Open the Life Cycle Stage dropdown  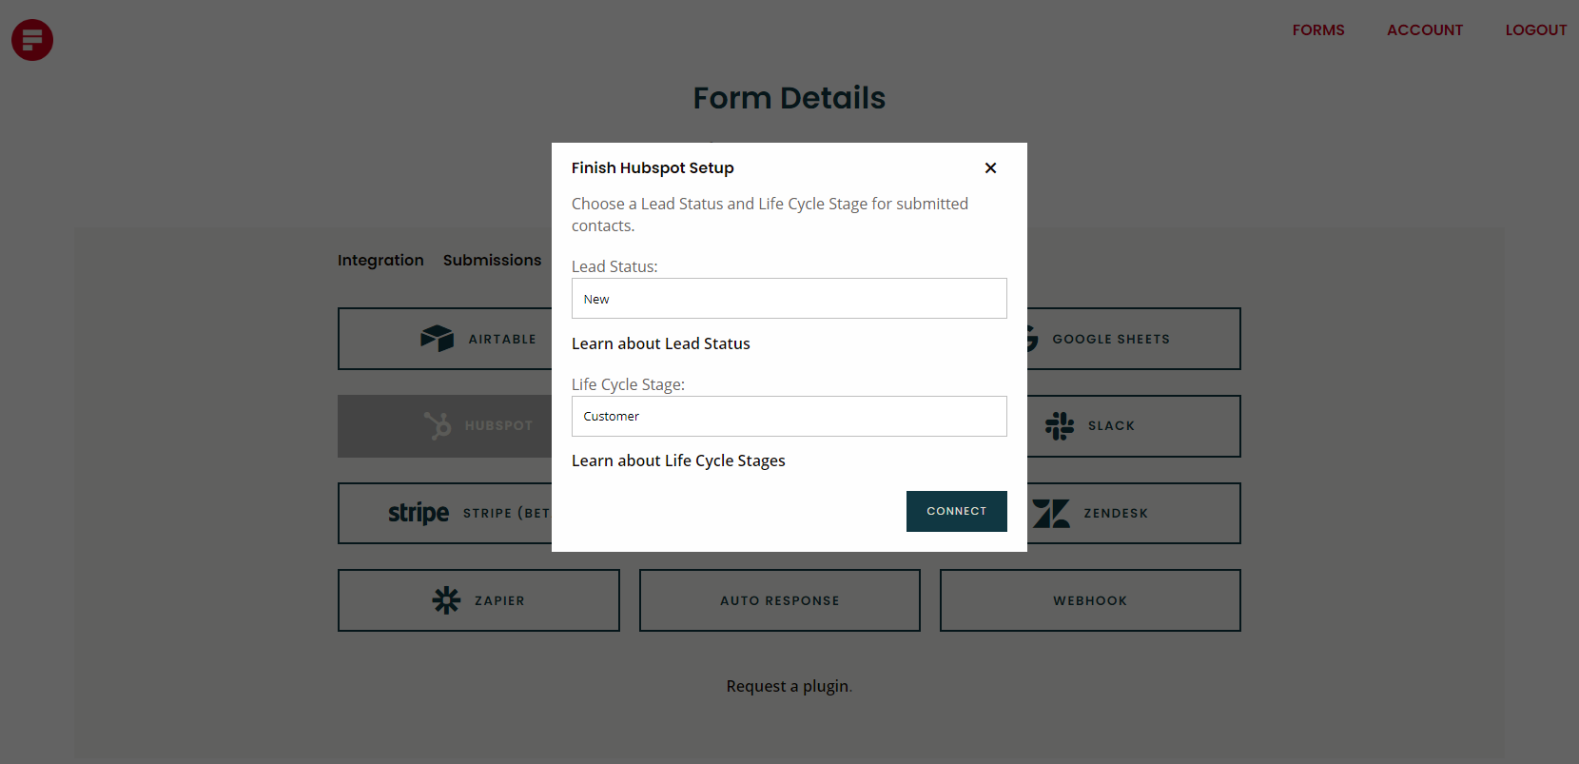(x=789, y=416)
